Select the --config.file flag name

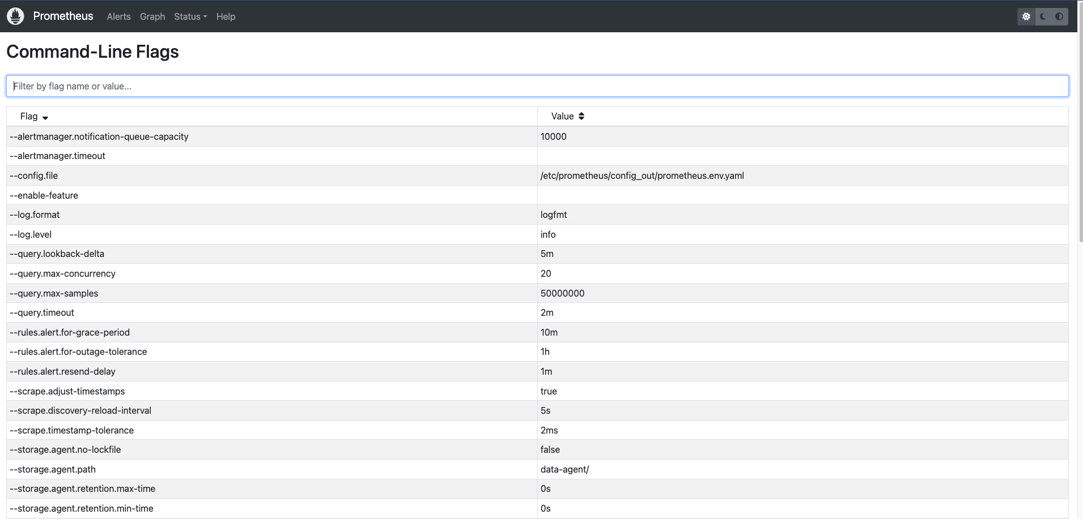pyautogui.click(x=33, y=175)
